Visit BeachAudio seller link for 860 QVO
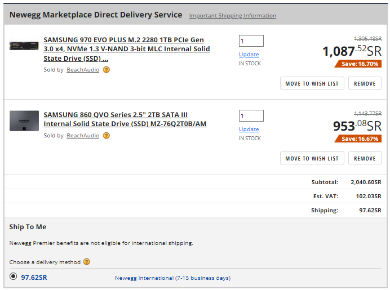 pyautogui.click(x=83, y=136)
